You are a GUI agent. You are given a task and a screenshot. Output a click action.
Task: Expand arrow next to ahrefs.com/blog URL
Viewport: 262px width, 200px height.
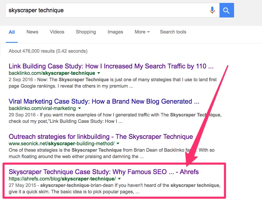[119, 179]
